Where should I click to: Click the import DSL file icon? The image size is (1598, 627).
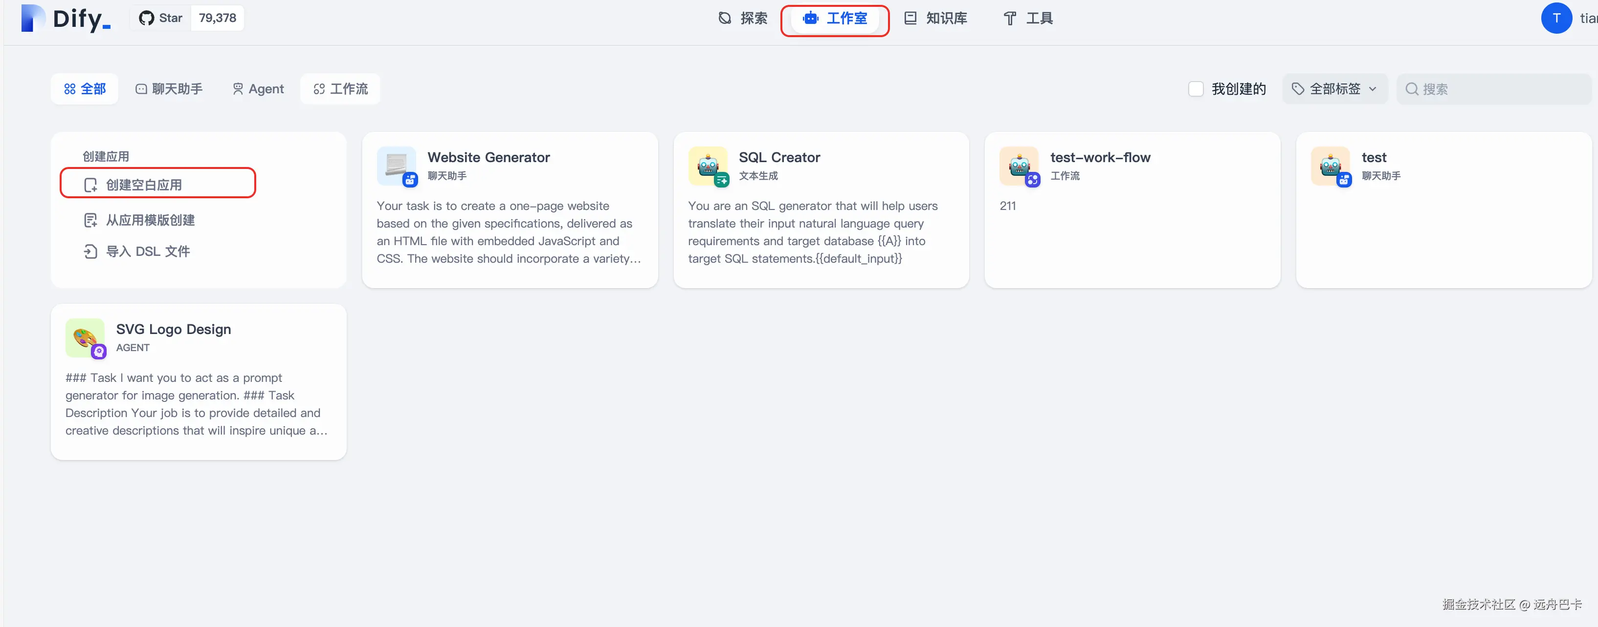[90, 251]
